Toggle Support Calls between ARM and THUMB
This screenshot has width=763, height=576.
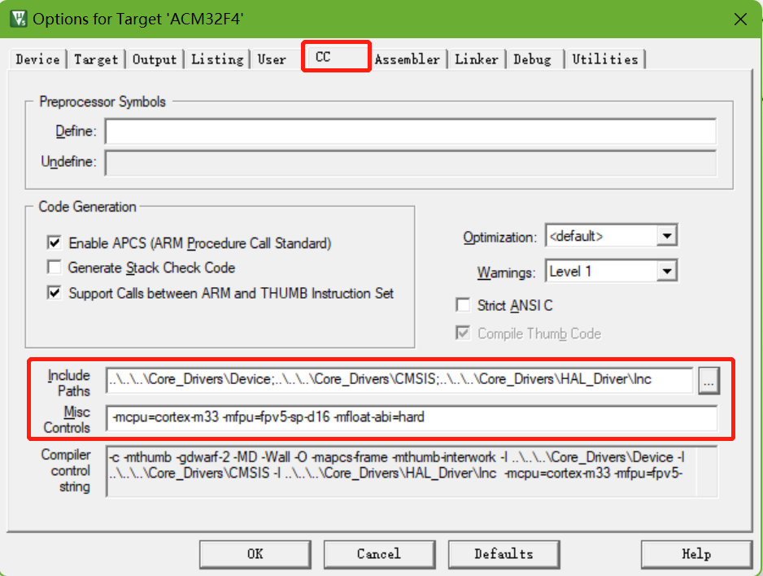pyautogui.click(x=54, y=293)
